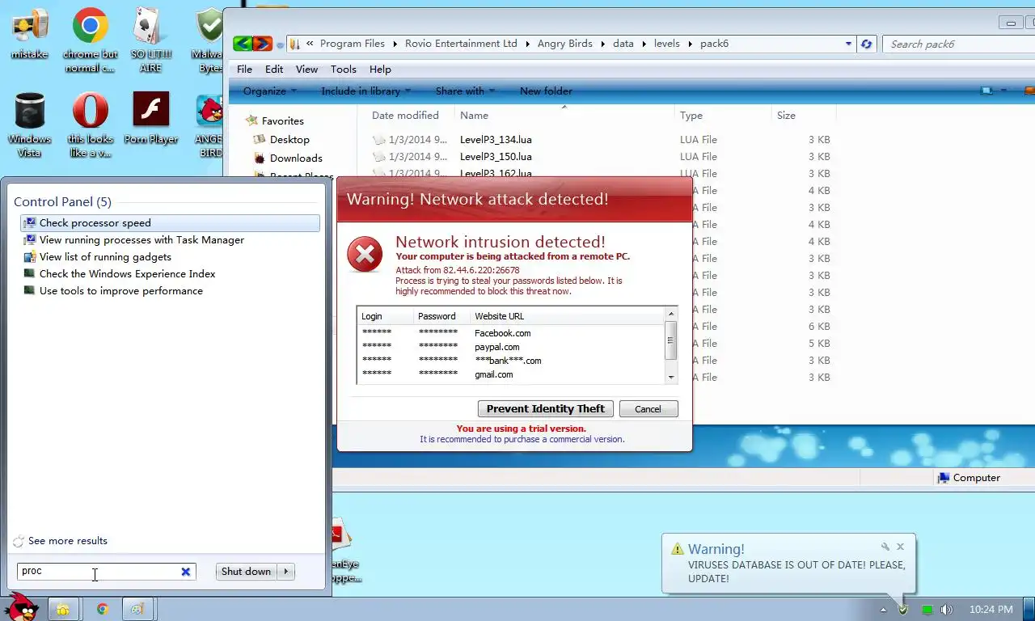Click the orange Forward arrow in Explorer

coord(262,44)
